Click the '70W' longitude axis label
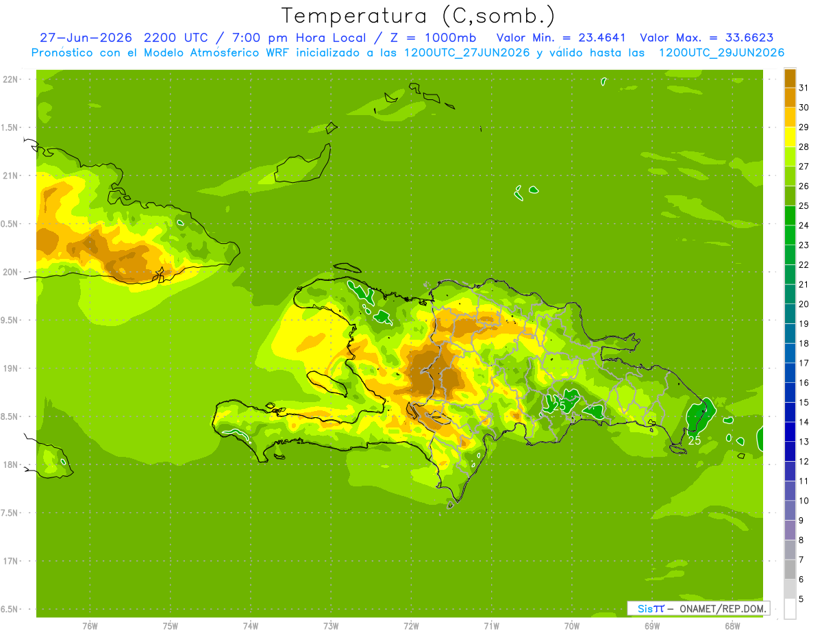Screen dimensions: 822x635 click(572, 627)
